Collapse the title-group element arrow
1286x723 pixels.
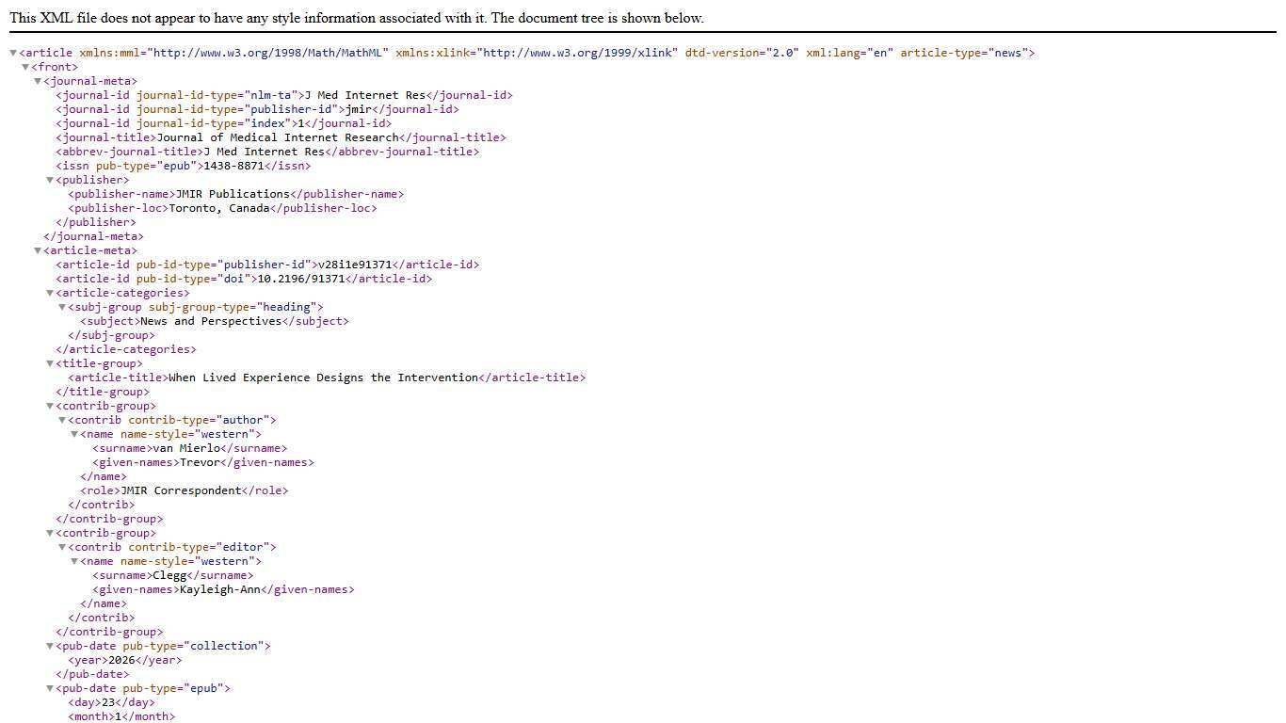50,364
